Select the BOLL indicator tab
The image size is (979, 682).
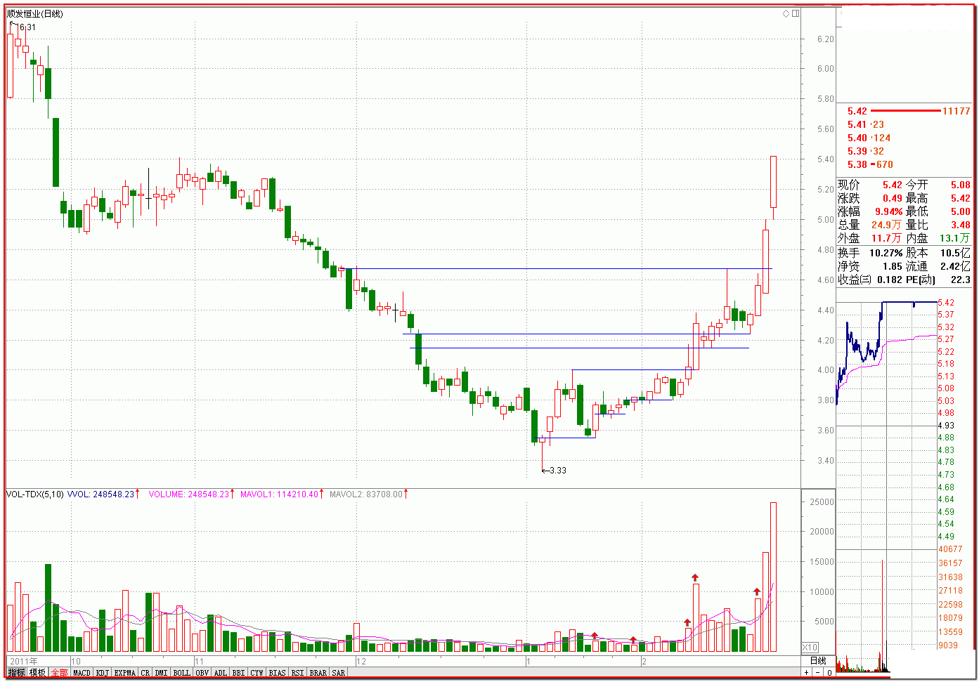182,673
